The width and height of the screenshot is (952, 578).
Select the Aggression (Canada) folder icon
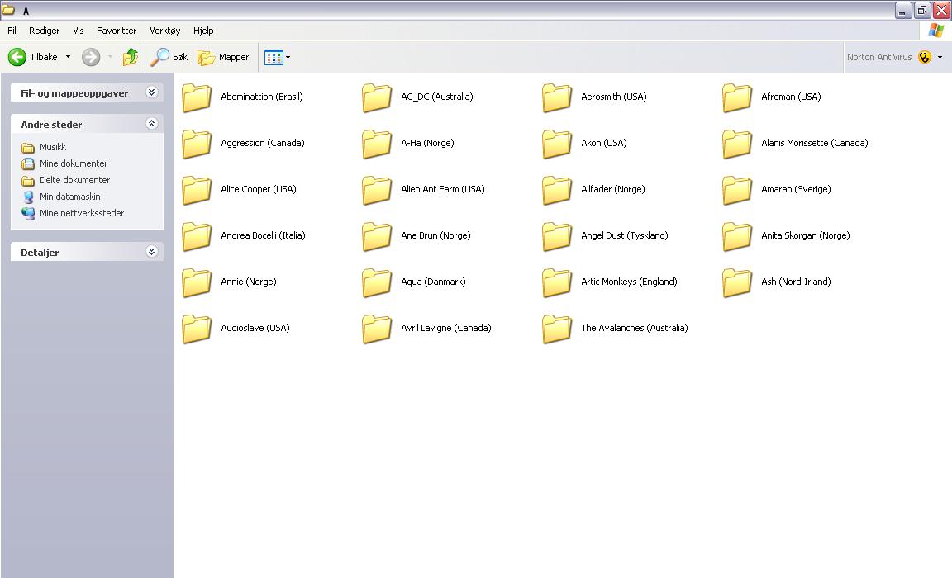click(x=197, y=144)
